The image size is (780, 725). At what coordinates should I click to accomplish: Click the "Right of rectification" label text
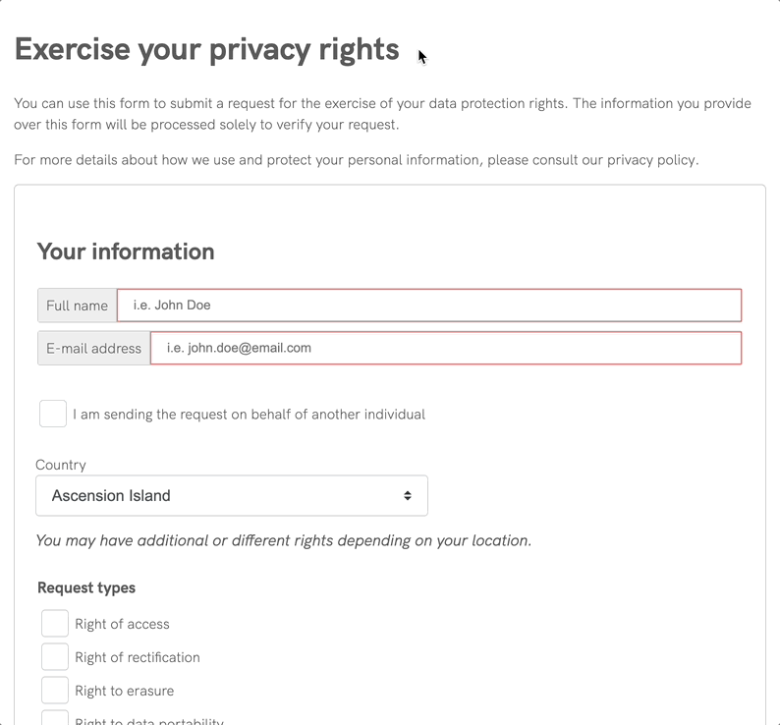[x=138, y=658]
